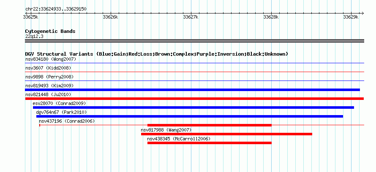Click the 33628k ruler tick label

coord(271,17)
